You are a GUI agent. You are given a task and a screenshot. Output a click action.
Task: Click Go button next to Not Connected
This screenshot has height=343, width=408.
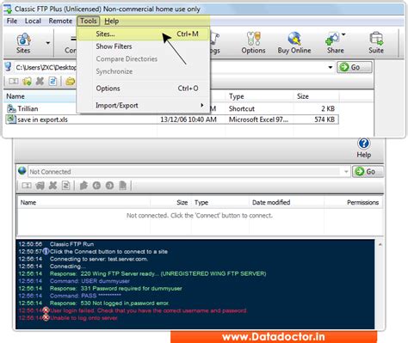click(368, 172)
